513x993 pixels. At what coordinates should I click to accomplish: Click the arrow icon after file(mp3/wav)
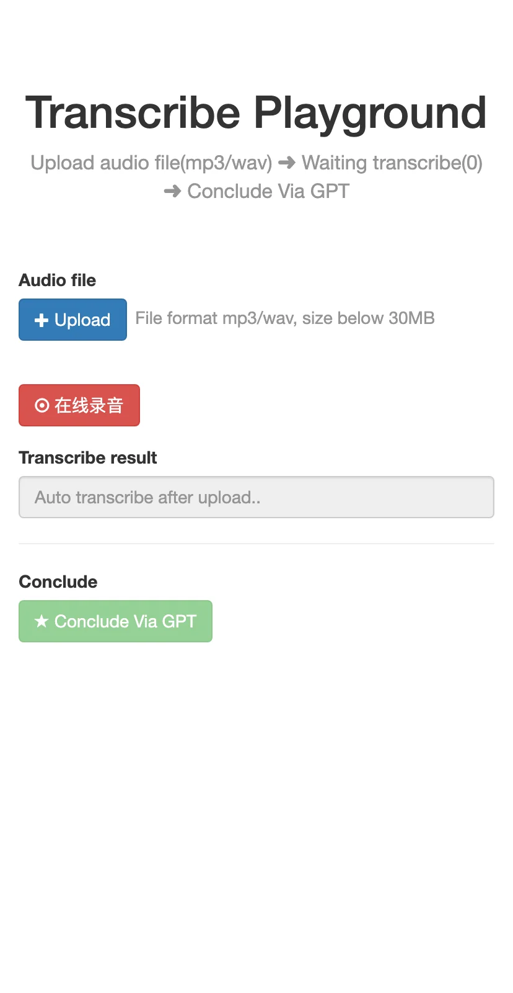pyautogui.click(x=287, y=163)
